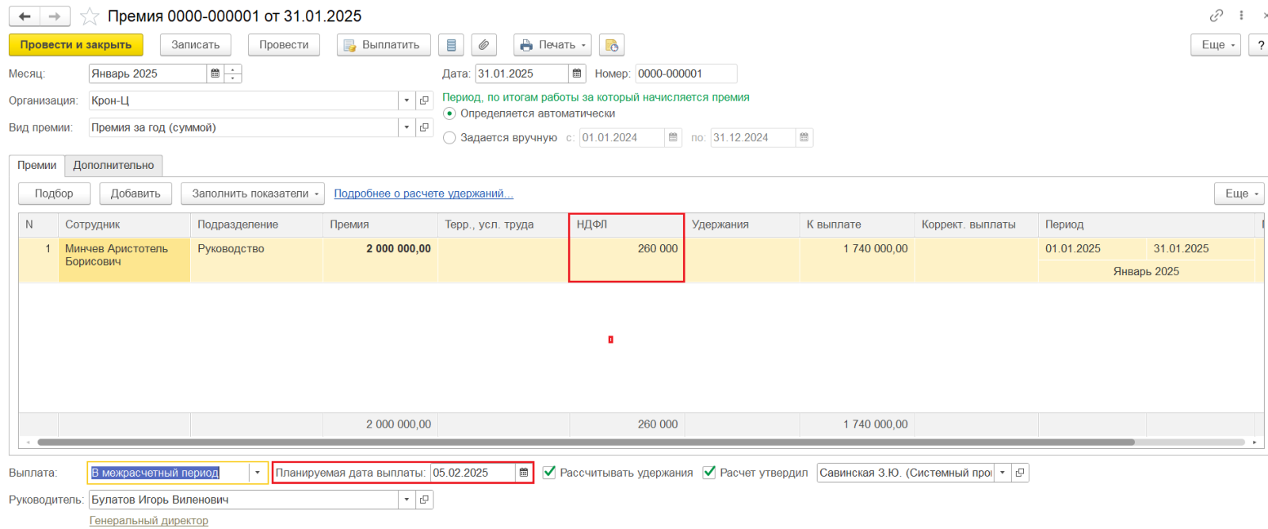Open the Премии tab

pyautogui.click(x=36, y=165)
